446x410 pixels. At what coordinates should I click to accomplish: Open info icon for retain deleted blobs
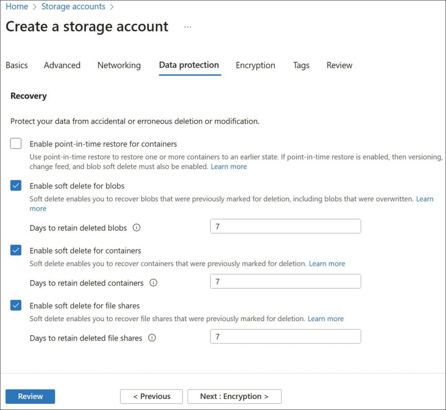(x=136, y=228)
